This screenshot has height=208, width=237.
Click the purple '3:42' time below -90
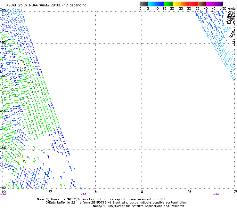coord(3,194)
